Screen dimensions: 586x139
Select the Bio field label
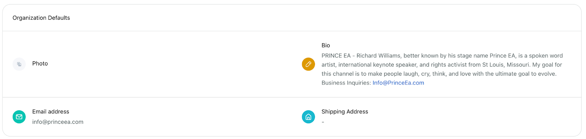click(326, 45)
